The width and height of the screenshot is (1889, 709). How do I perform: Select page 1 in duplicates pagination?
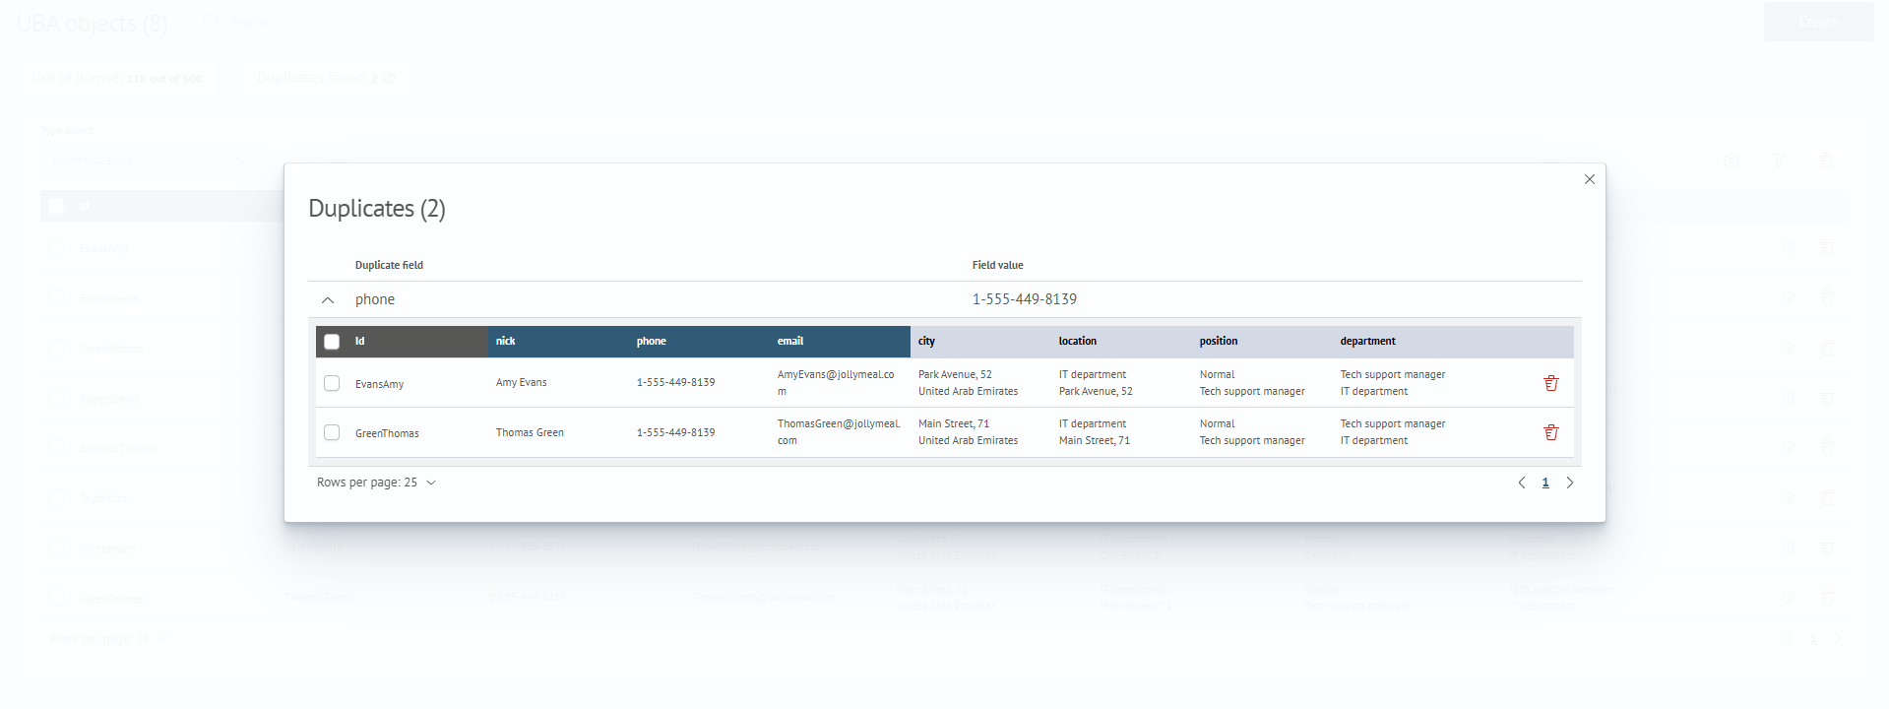click(1544, 483)
